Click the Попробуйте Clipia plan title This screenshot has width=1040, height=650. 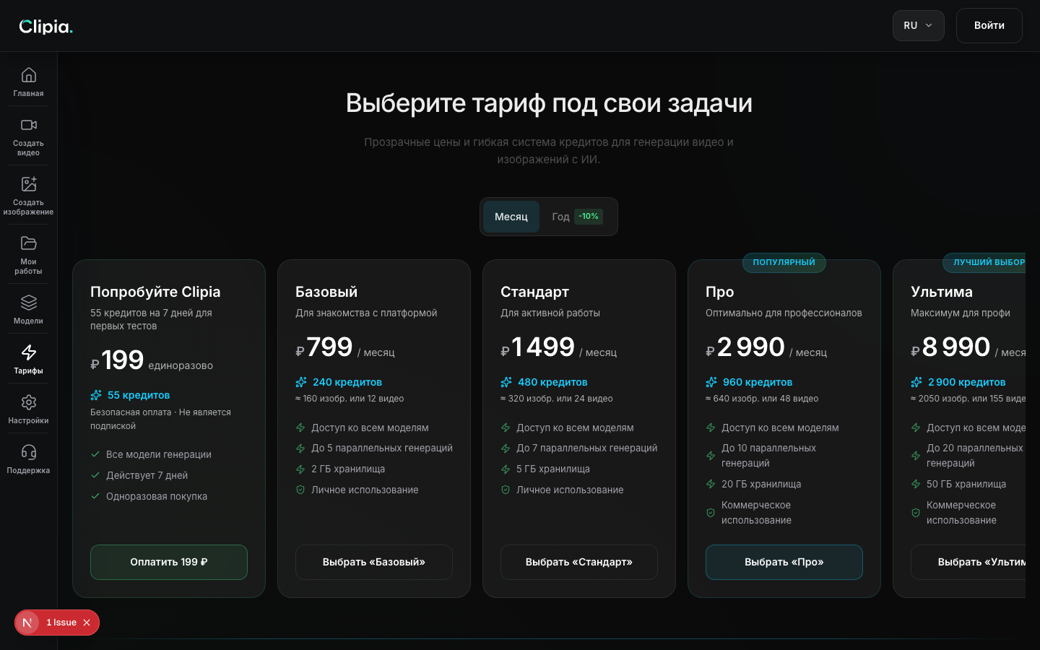click(x=155, y=292)
